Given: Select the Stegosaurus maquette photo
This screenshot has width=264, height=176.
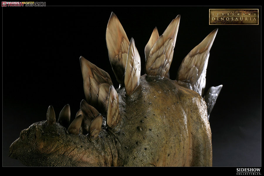Looking at the screenshot, I should pyautogui.click(x=132, y=86).
